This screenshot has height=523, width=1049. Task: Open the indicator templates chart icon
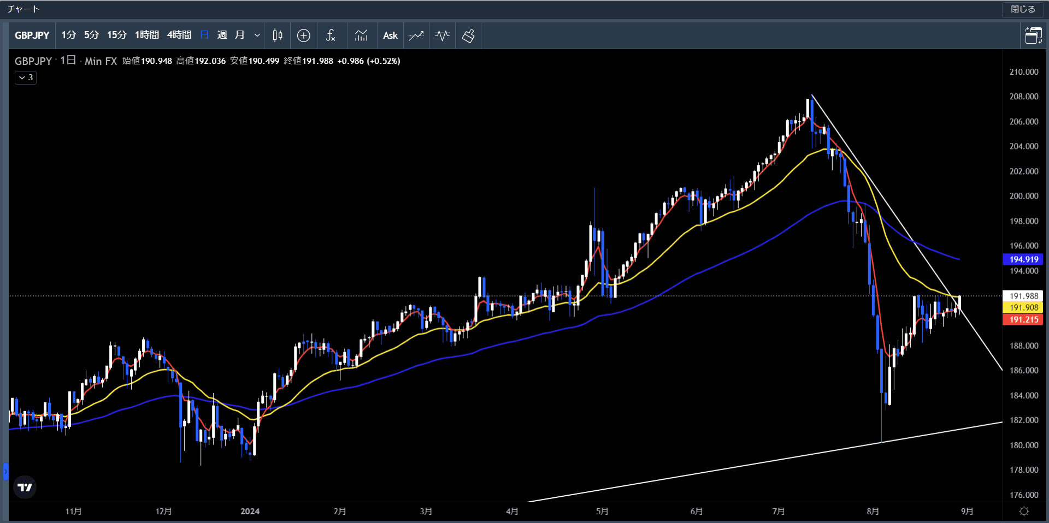tap(361, 35)
